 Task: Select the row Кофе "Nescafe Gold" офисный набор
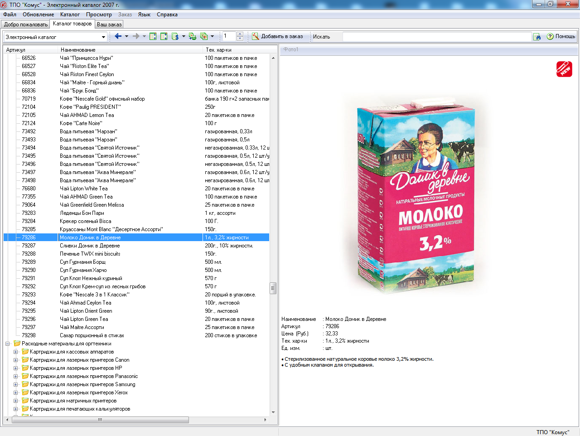pyautogui.click(x=136, y=99)
